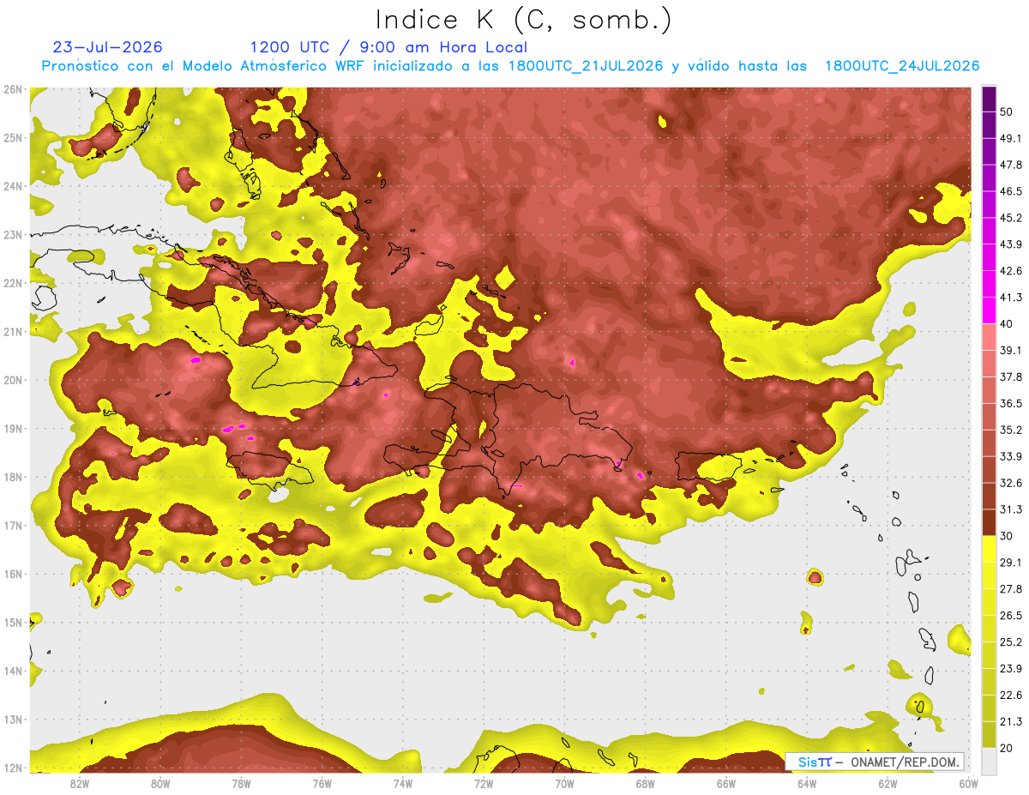Click the color-scale value '33.9'

pos(1011,456)
